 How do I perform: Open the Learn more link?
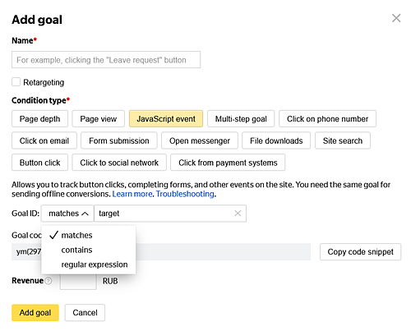coord(132,194)
